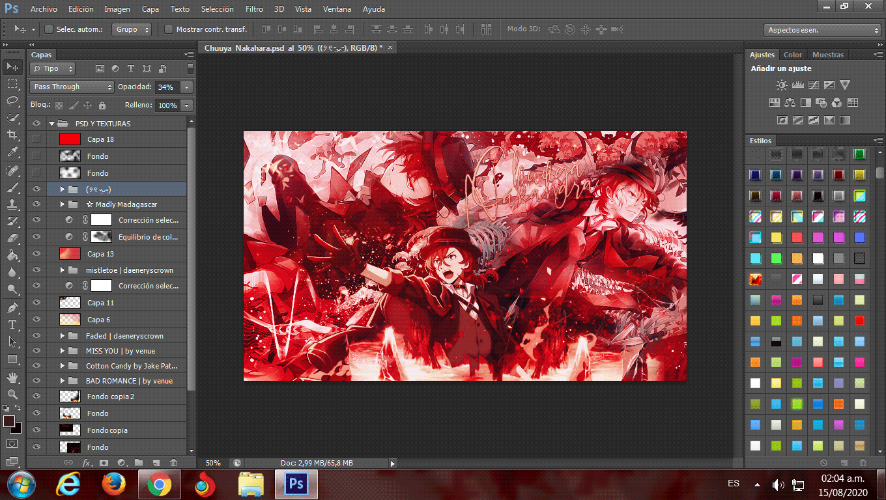Apply the green style swatch in top row
Image resolution: width=886 pixels, height=500 pixels.
tap(859, 155)
